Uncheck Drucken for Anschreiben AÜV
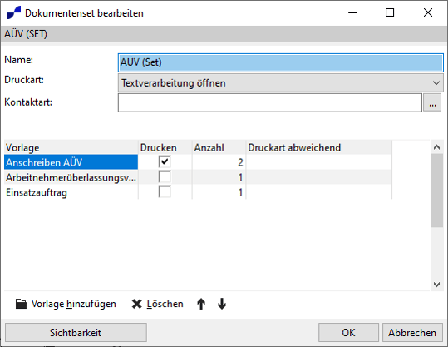This screenshot has width=448, height=347. [x=165, y=161]
